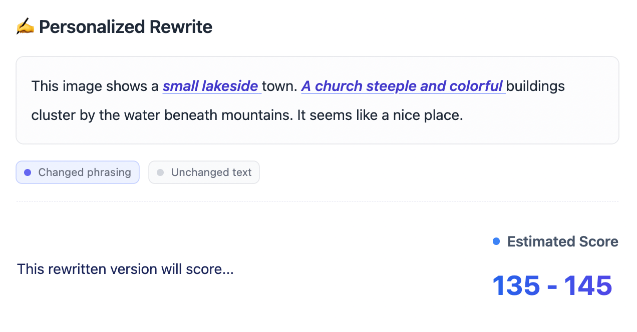This screenshot has width=637, height=332.
Task: Click the Estimated Score label
Action: pos(562,241)
